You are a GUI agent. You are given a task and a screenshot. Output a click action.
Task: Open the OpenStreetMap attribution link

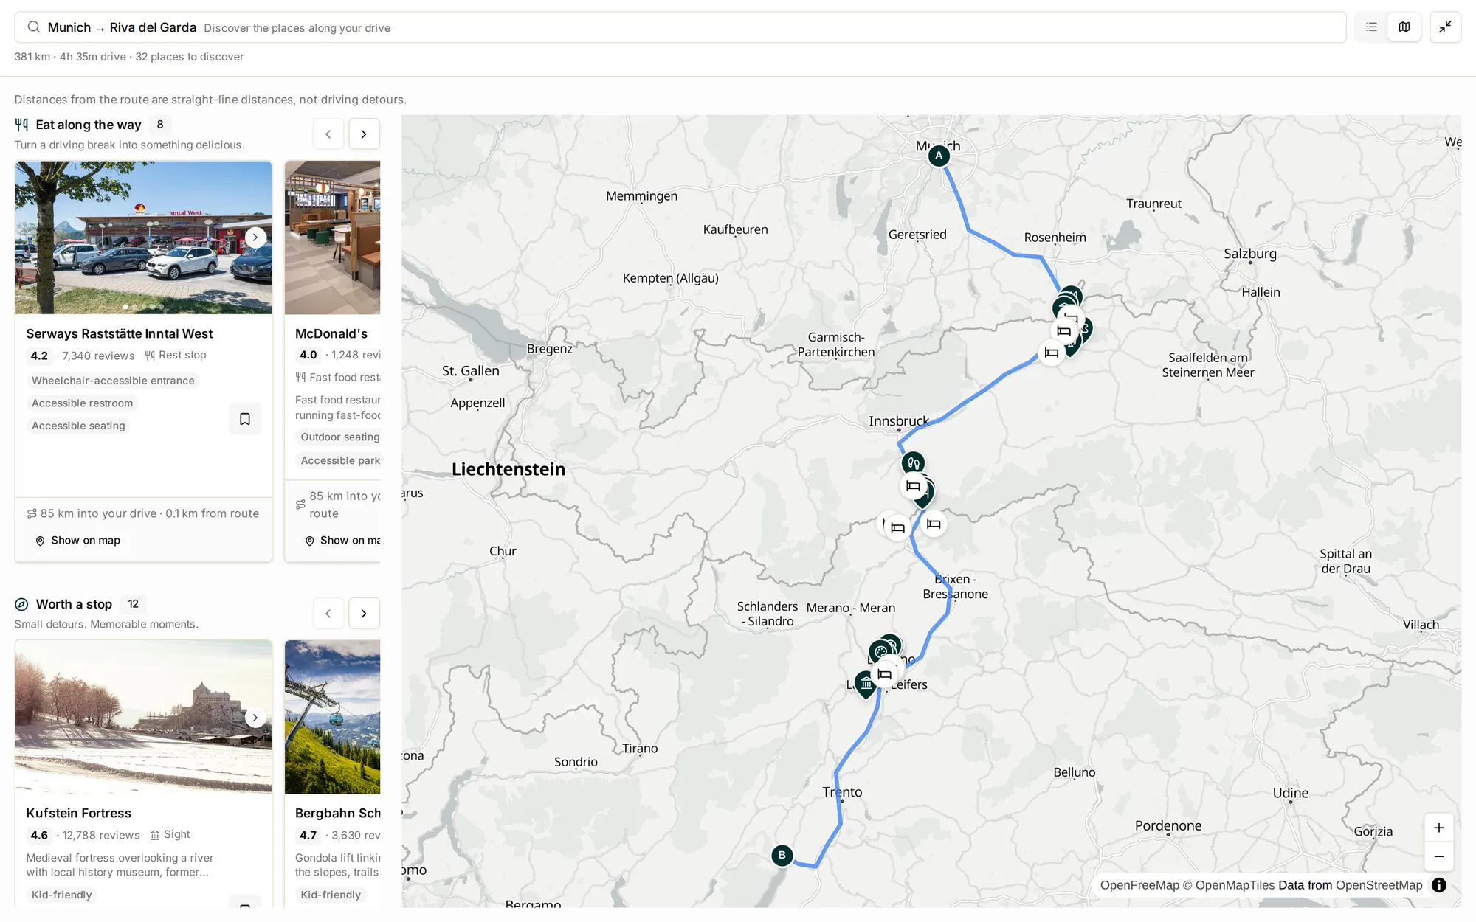click(1379, 885)
